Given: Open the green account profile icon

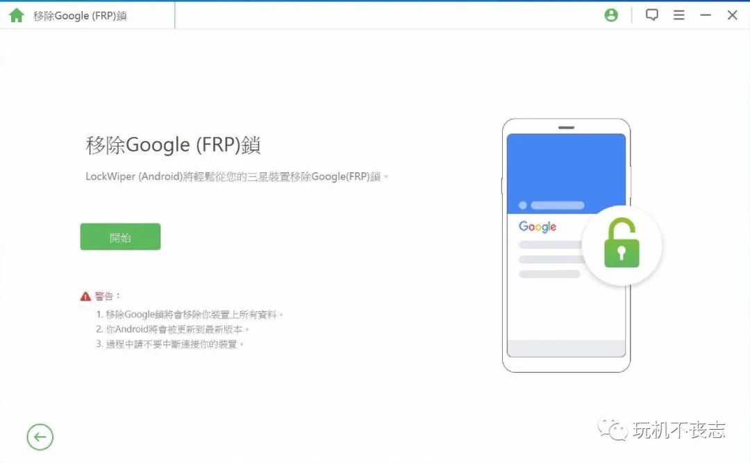Looking at the screenshot, I should 611,15.
